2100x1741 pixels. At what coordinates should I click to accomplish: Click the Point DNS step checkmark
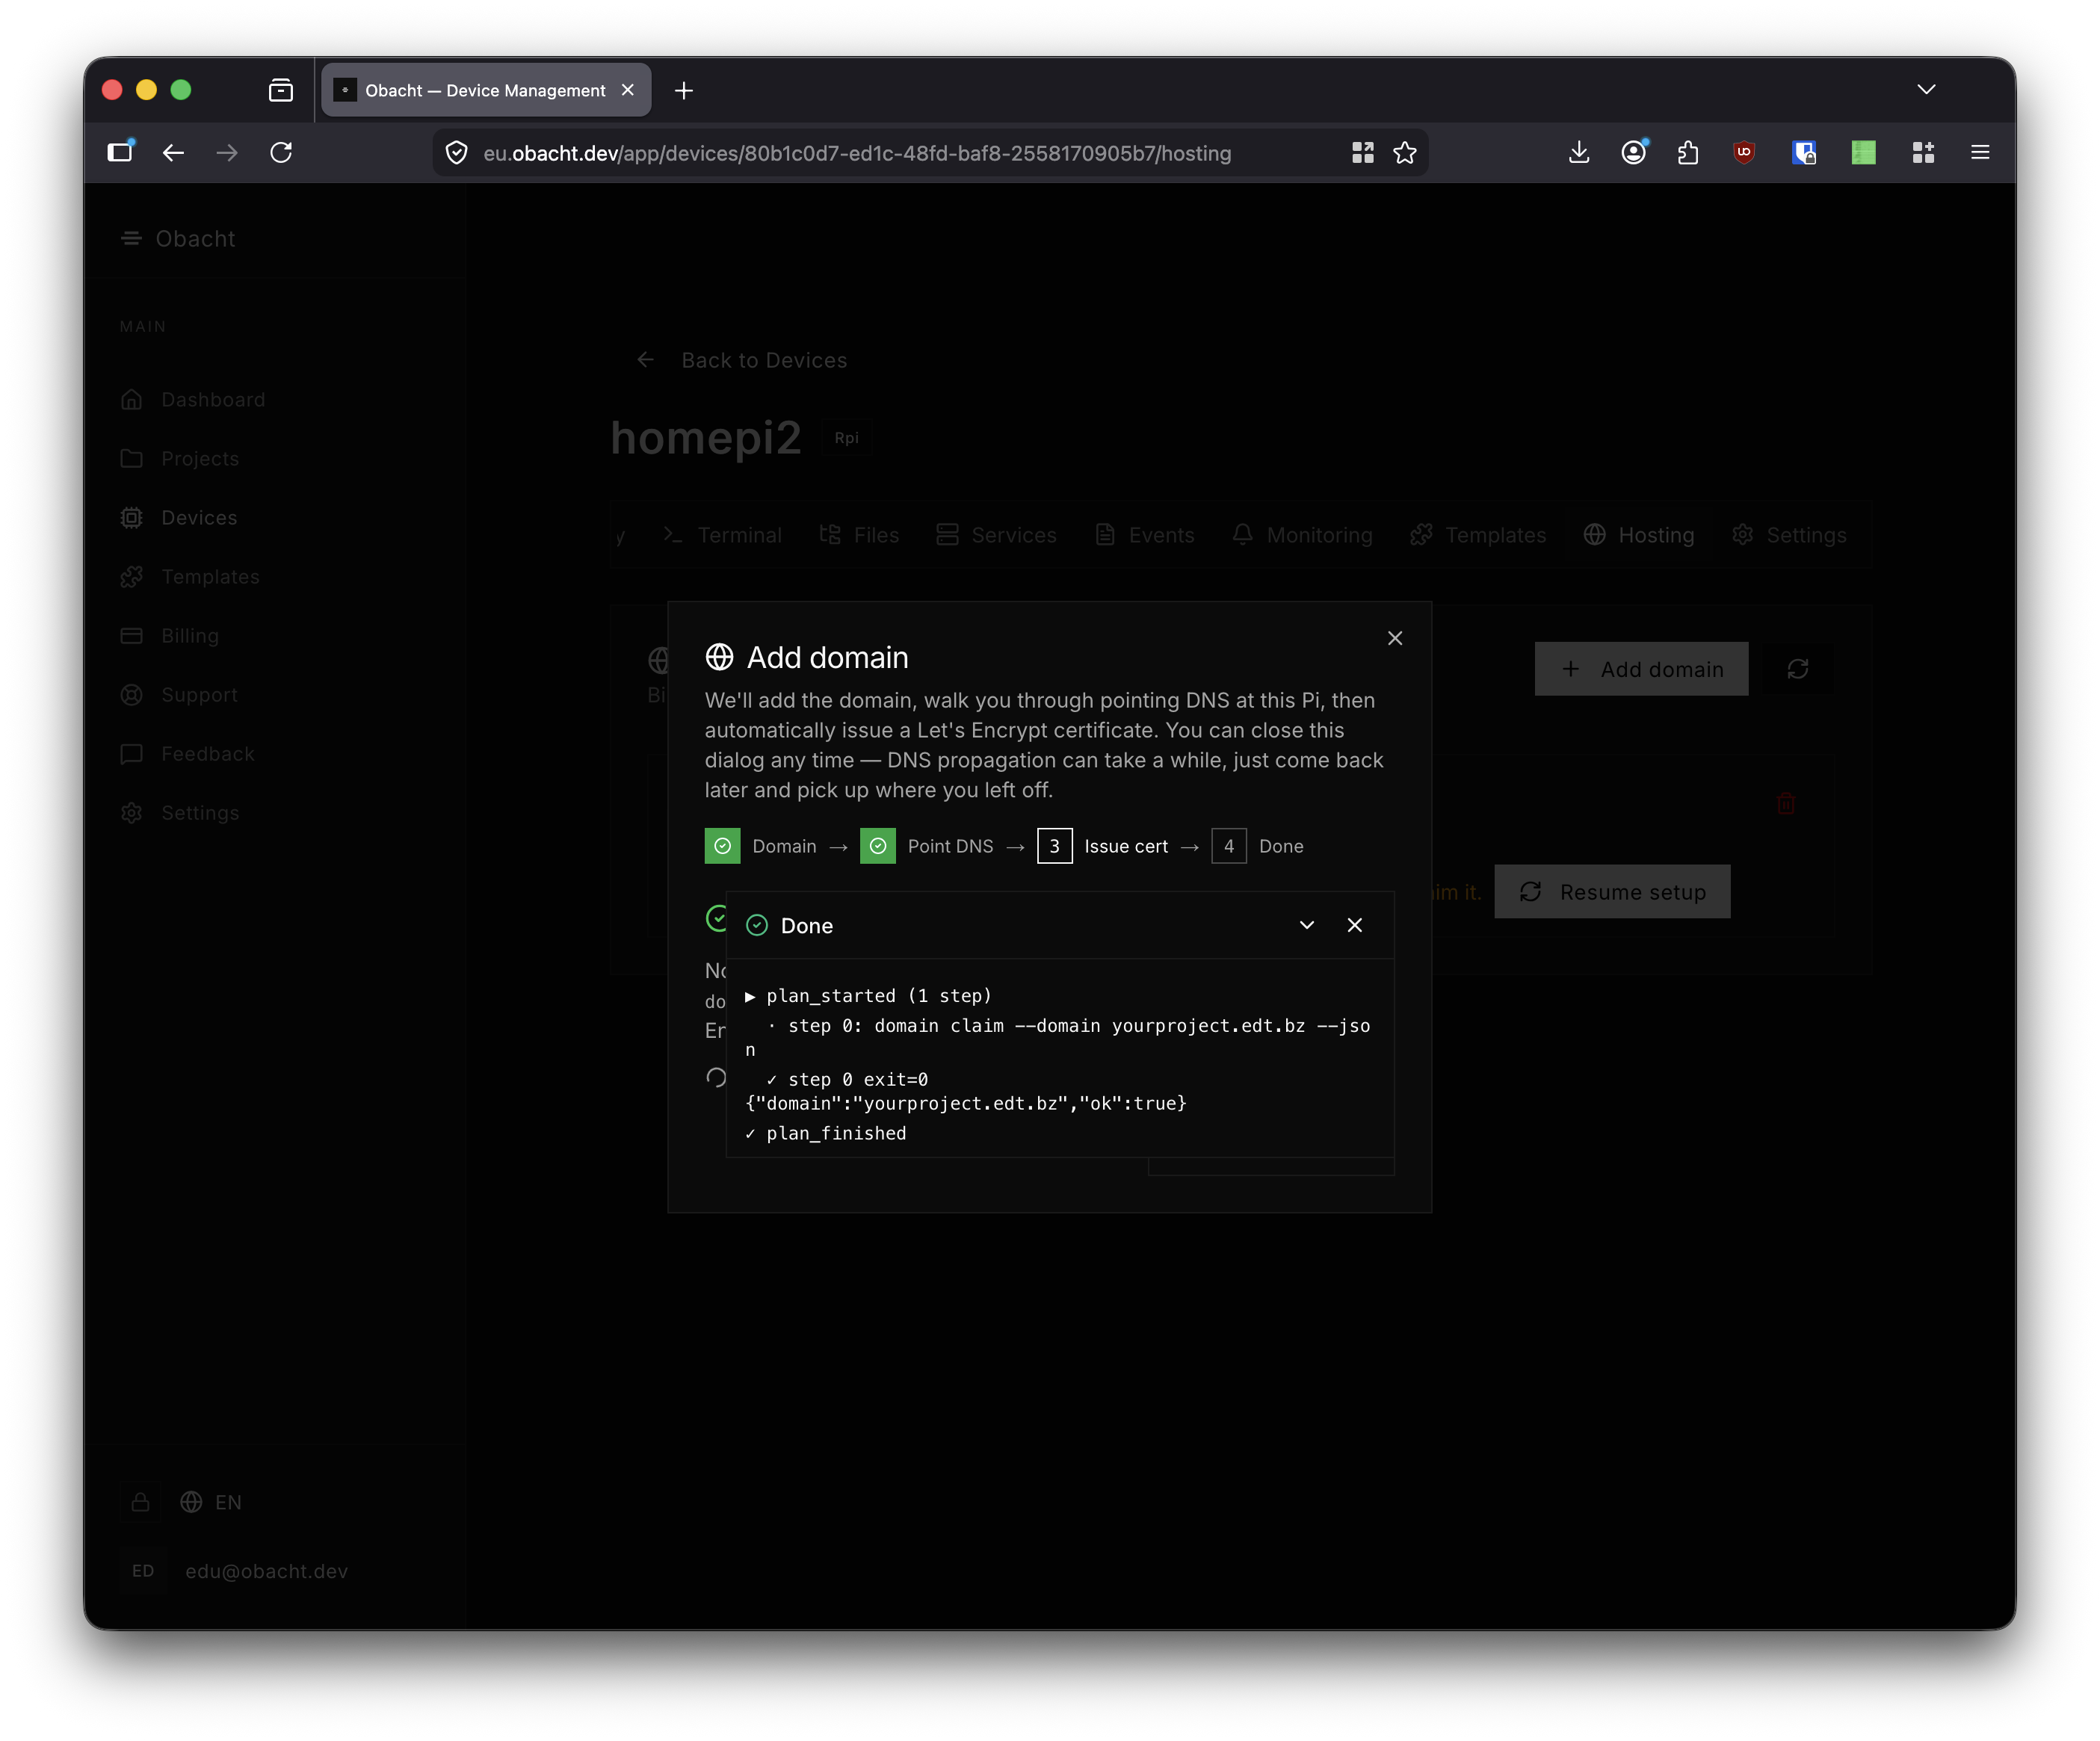(x=877, y=846)
